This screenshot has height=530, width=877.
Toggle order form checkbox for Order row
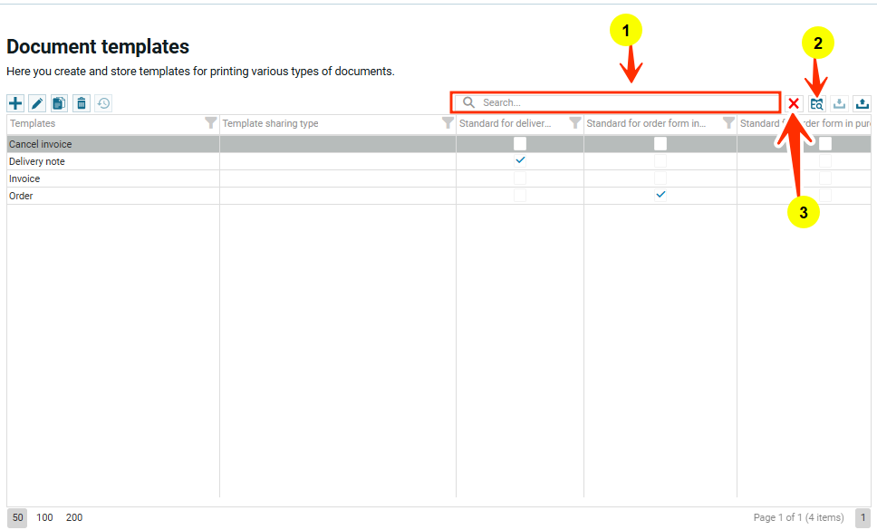(x=660, y=195)
